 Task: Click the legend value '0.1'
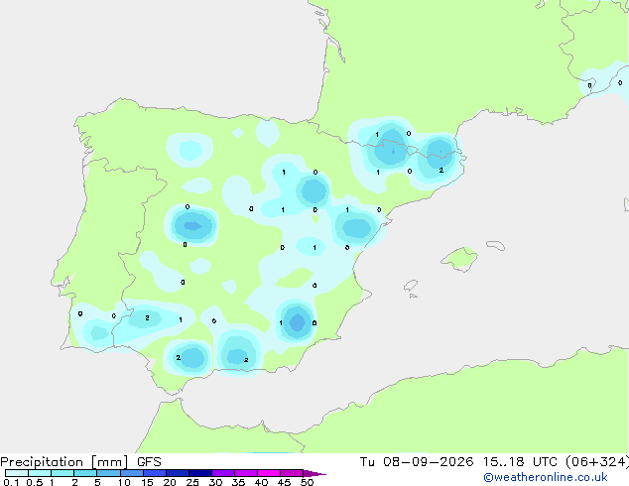(x=11, y=482)
